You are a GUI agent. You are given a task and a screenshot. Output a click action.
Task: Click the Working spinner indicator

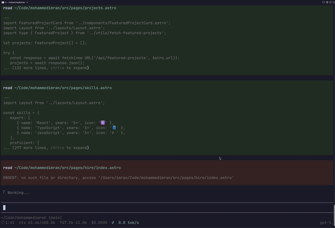pos(4,192)
